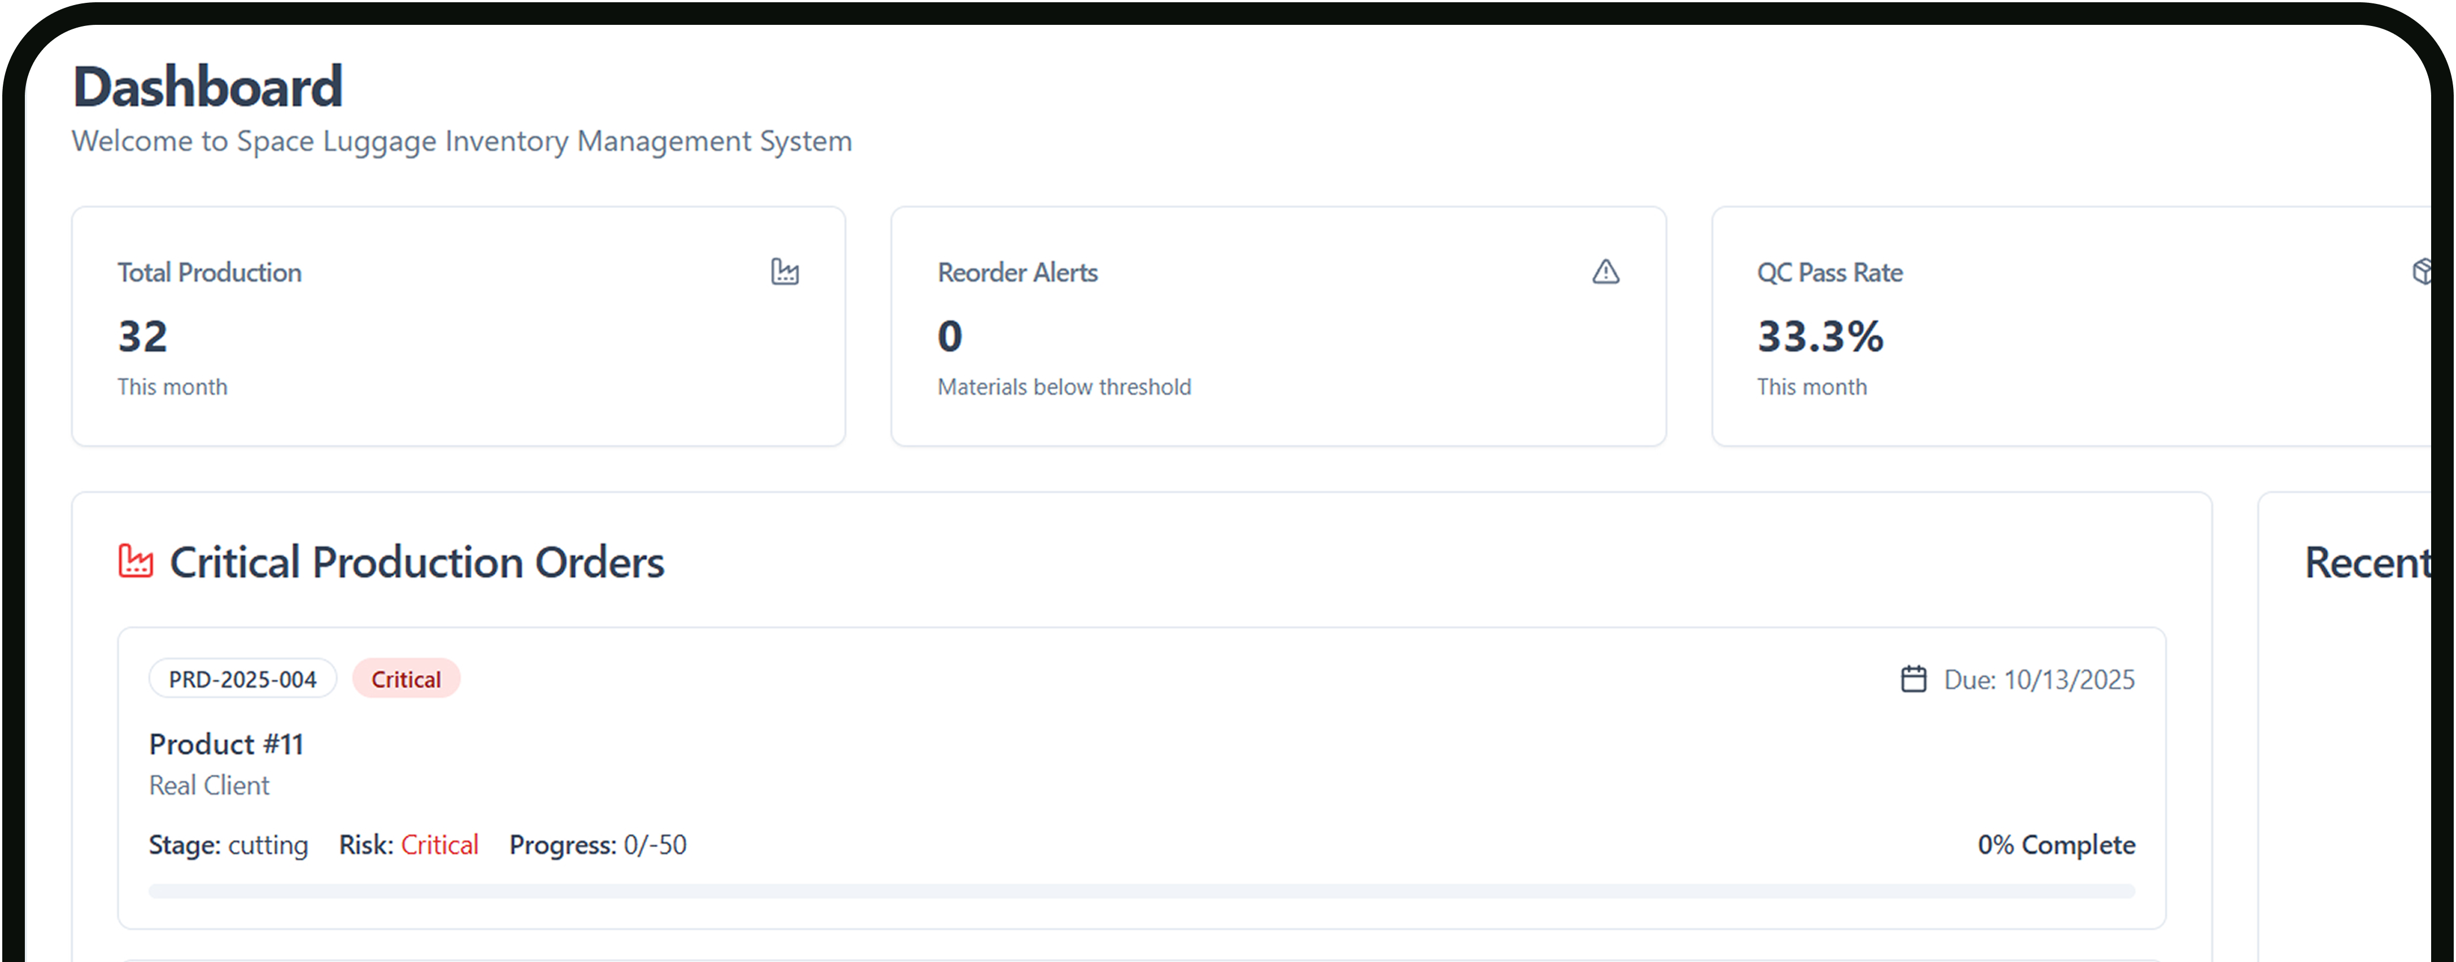The image size is (2456, 962).
Task: Click the bar chart icon on Total Production card
Action: tap(785, 273)
